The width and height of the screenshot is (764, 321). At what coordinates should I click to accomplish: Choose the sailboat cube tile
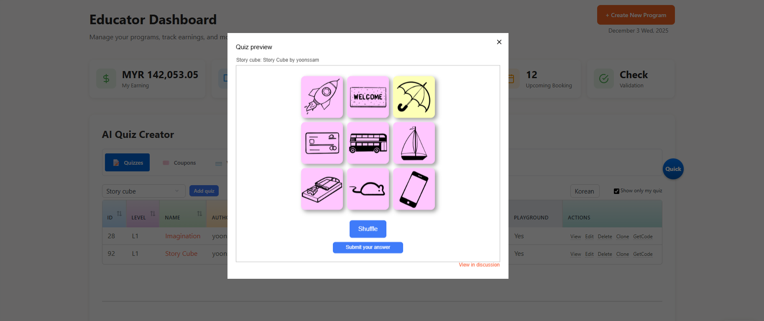click(414, 143)
